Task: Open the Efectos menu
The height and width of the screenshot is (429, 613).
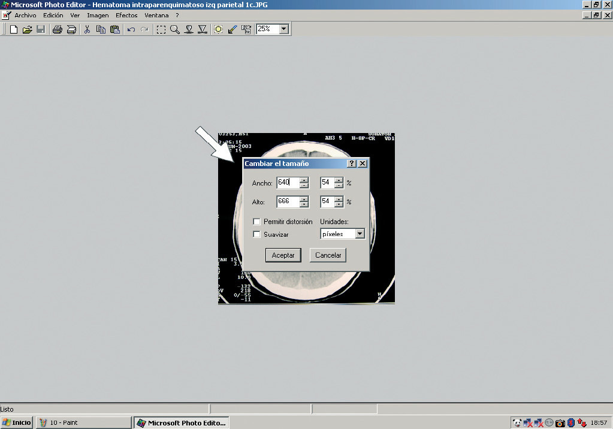Action: click(126, 15)
